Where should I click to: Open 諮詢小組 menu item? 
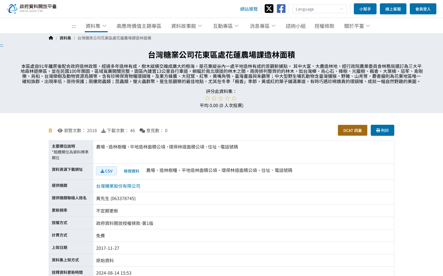click(296, 26)
